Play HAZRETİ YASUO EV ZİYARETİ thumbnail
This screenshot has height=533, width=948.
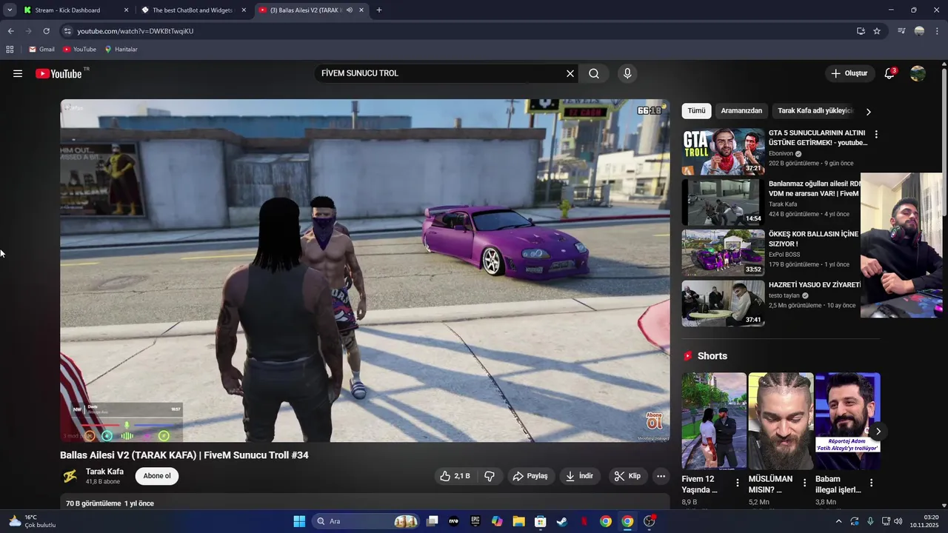coord(723,304)
